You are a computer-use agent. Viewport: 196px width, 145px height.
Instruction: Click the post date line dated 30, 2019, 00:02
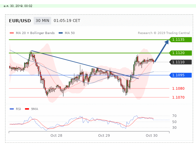pos(18,6)
